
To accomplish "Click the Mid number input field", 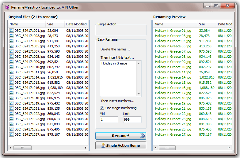I will coord(109,119).
